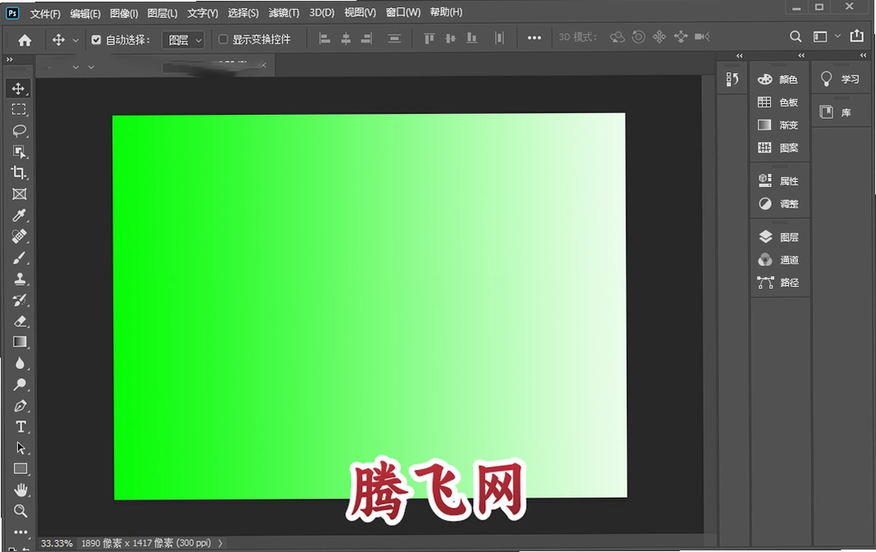Align horizontal centers in options bar
This screenshot has height=552, width=876.
click(x=346, y=38)
